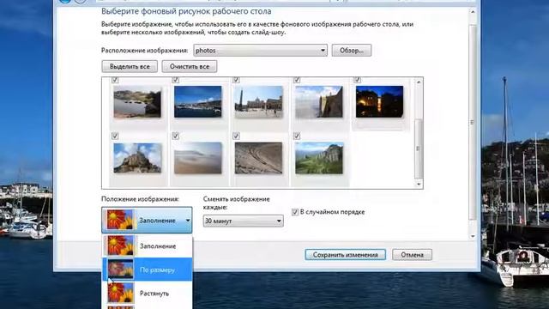Click Сохранить изменения button
The height and width of the screenshot is (309, 549).
pyautogui.click(x=345, y=255)
